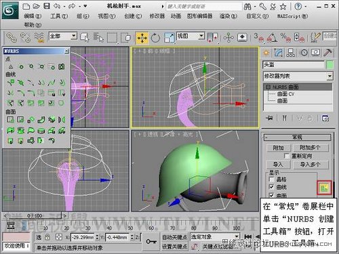Click the Unlink Selection icon
This screenshot has height=254, width=339.
25,37
